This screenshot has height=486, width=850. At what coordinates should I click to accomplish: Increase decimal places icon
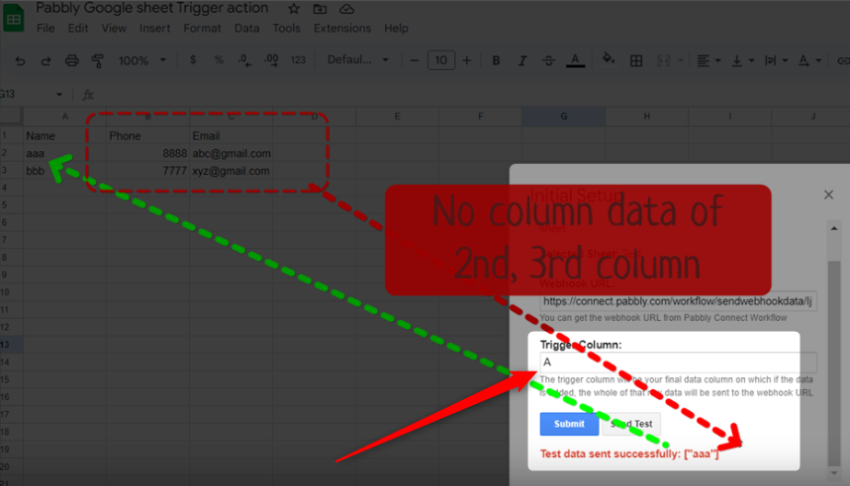[271, 60]
